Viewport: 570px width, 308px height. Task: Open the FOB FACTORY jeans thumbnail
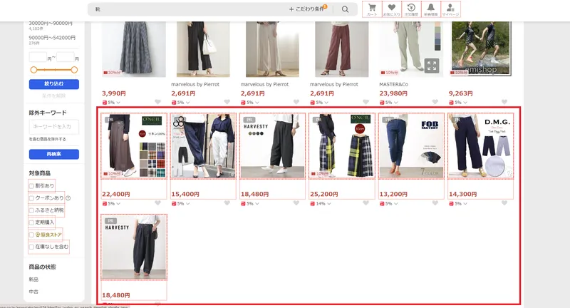tap(411, 146)
